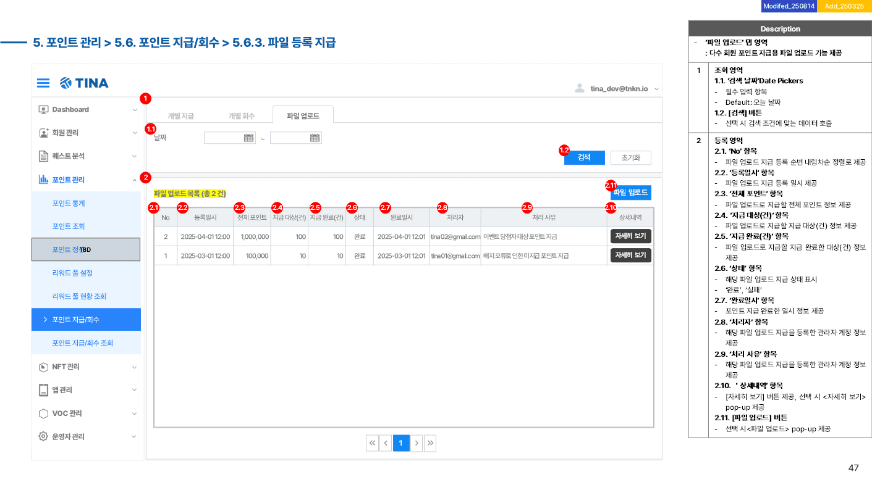Image resolution: width=872 pixels, height=490 pixels.
Task: Go to the next page arrow
Action: (x=417, y=443)
